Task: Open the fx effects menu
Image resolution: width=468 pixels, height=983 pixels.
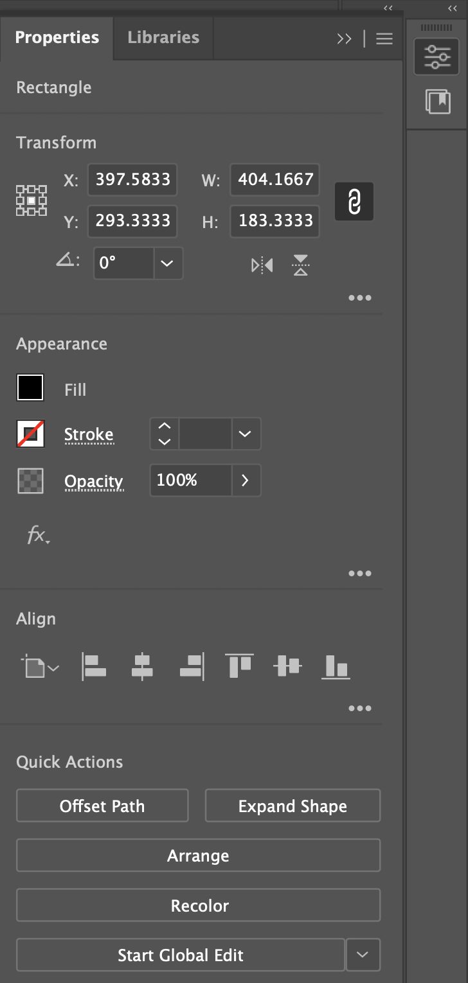Action: (x=38, y=535)
